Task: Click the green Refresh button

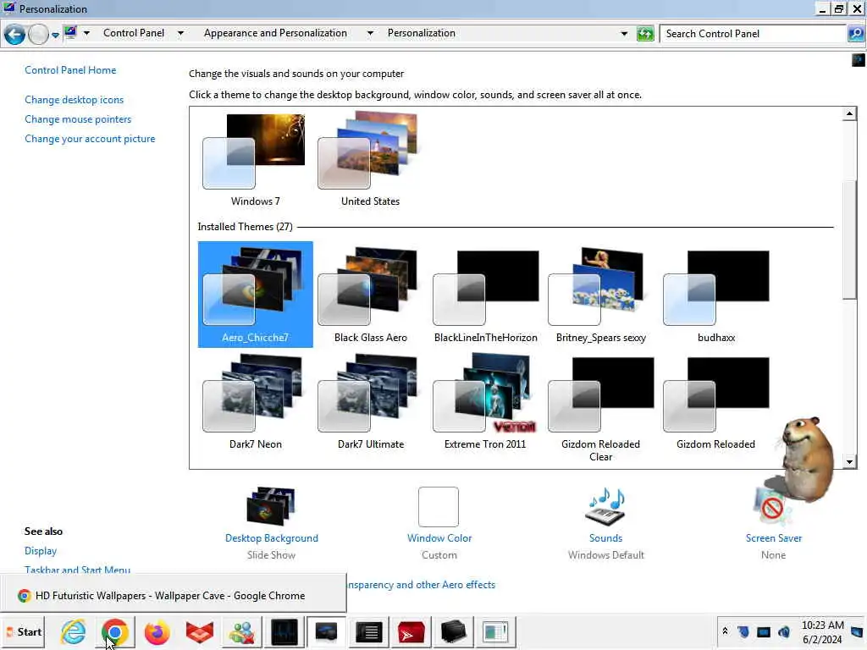Action: click(x=645, y=34)
